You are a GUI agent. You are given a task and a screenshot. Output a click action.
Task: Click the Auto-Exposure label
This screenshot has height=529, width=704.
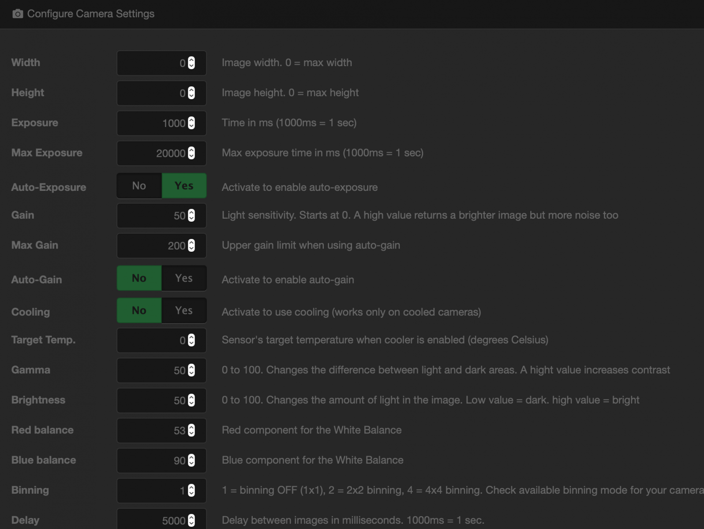pyautogui.click(x=49, y=187)
